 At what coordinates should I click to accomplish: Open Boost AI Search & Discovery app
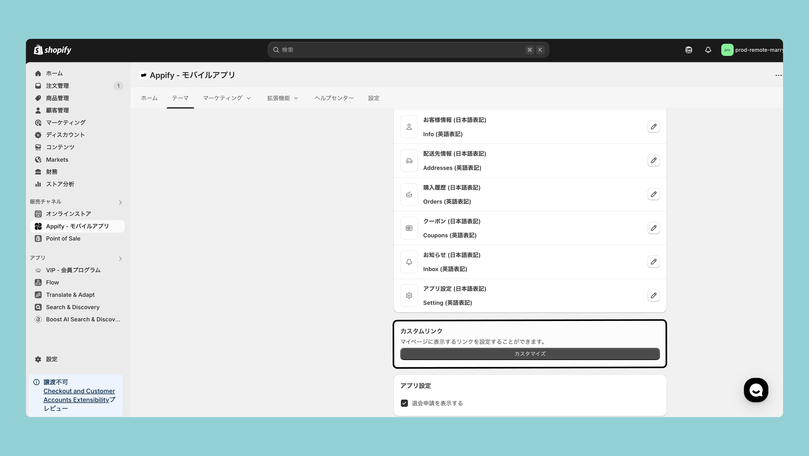(77, 319)
